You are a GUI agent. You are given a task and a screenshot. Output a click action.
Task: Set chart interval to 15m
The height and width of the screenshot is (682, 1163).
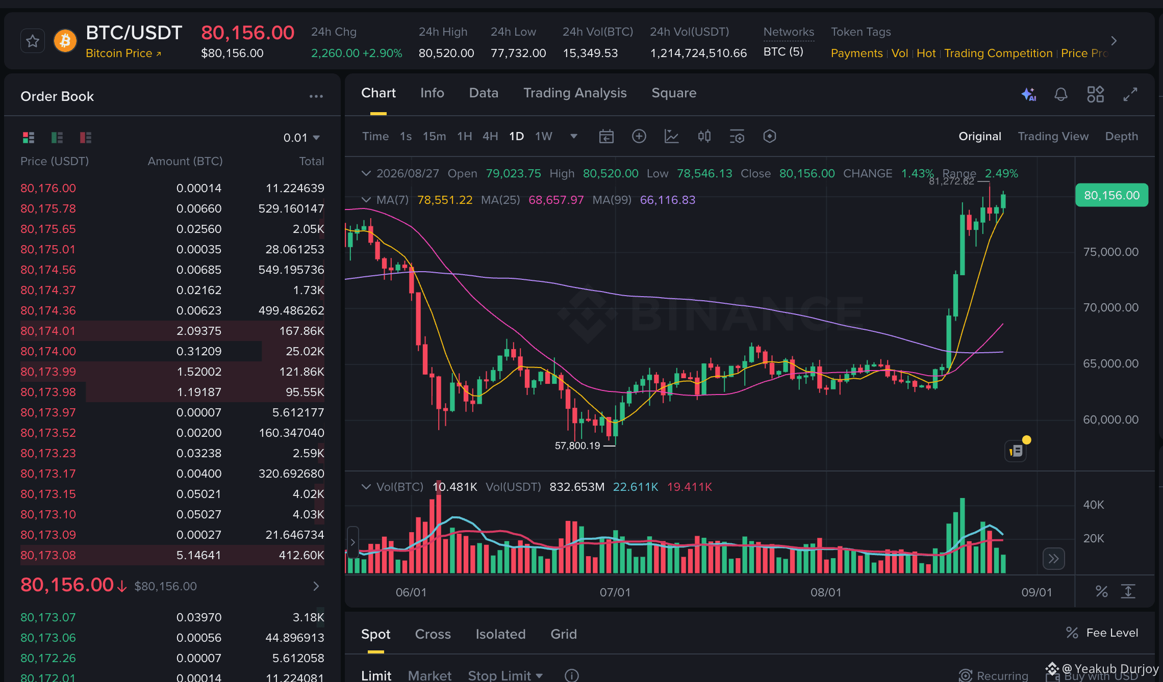point(434,137)
